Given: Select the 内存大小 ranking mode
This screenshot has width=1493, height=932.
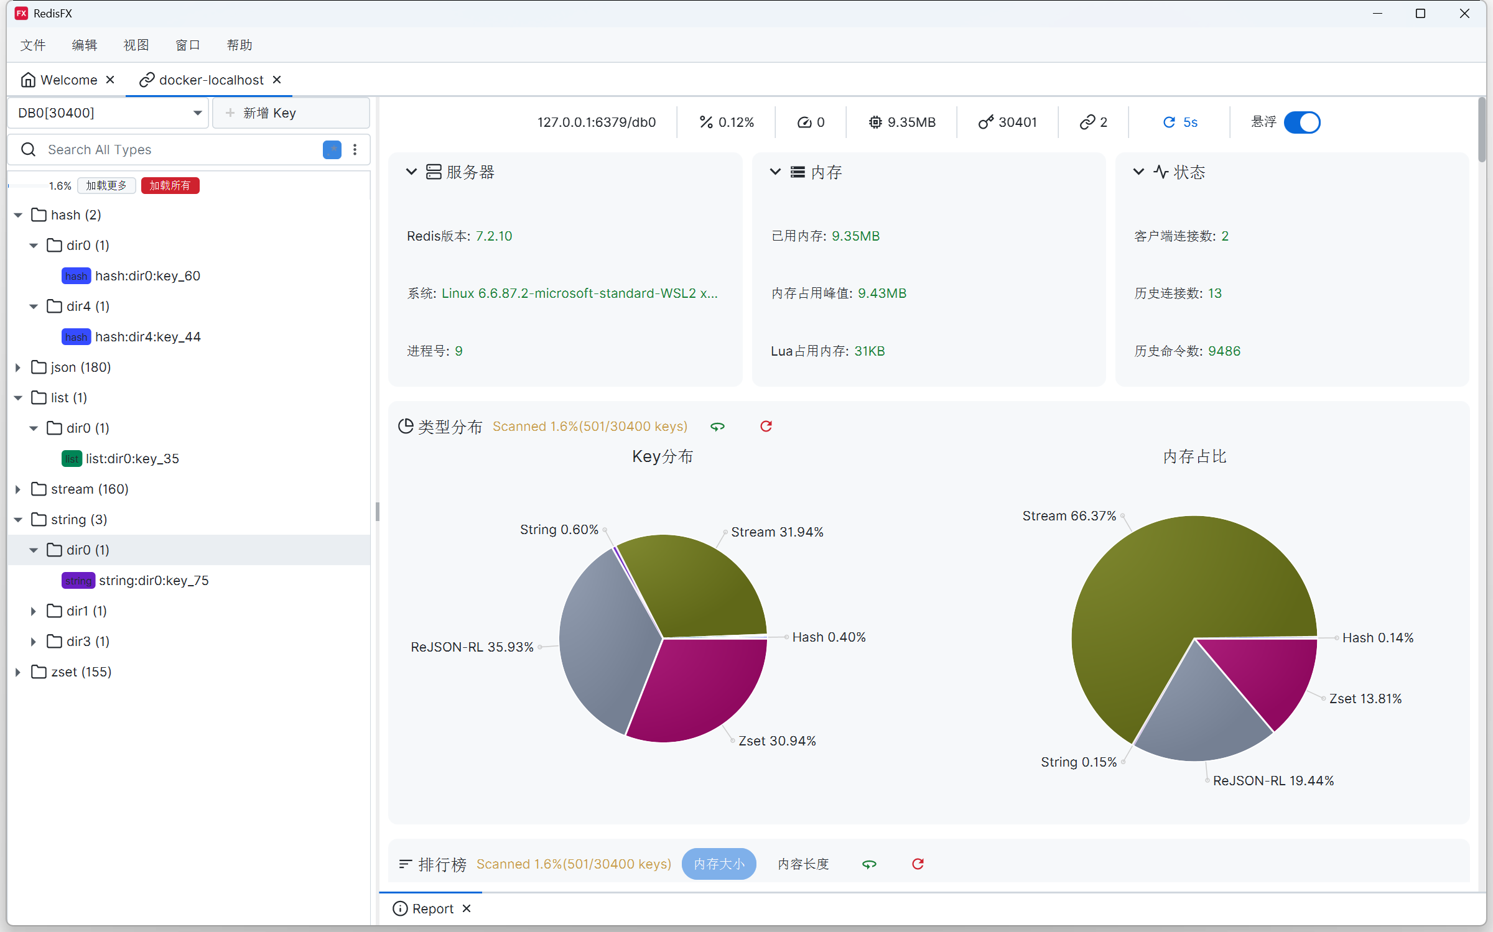Looking at the screenshot, I should (719, 864).
